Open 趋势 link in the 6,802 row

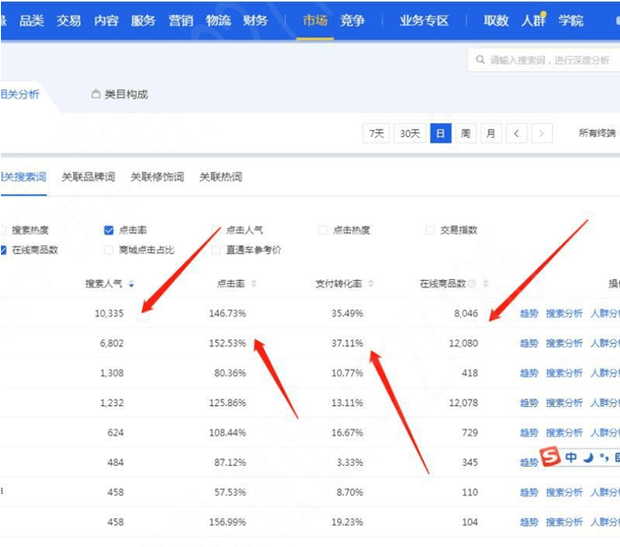coord(529,344)
